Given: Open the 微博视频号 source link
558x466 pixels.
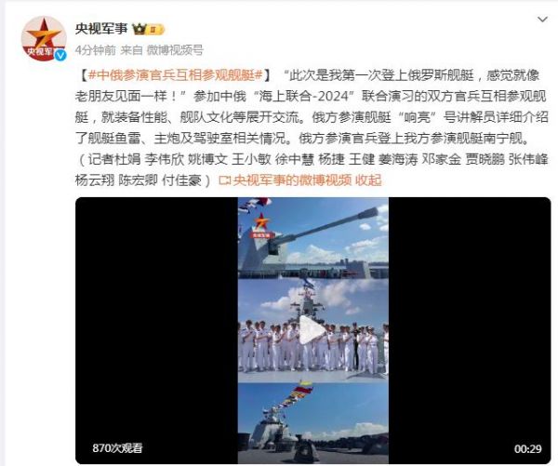Looking at the screenshot, I should pos(175,50).
